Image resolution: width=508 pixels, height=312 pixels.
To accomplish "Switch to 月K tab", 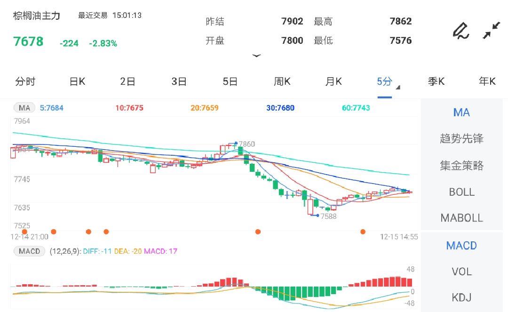I will [333, 81].
